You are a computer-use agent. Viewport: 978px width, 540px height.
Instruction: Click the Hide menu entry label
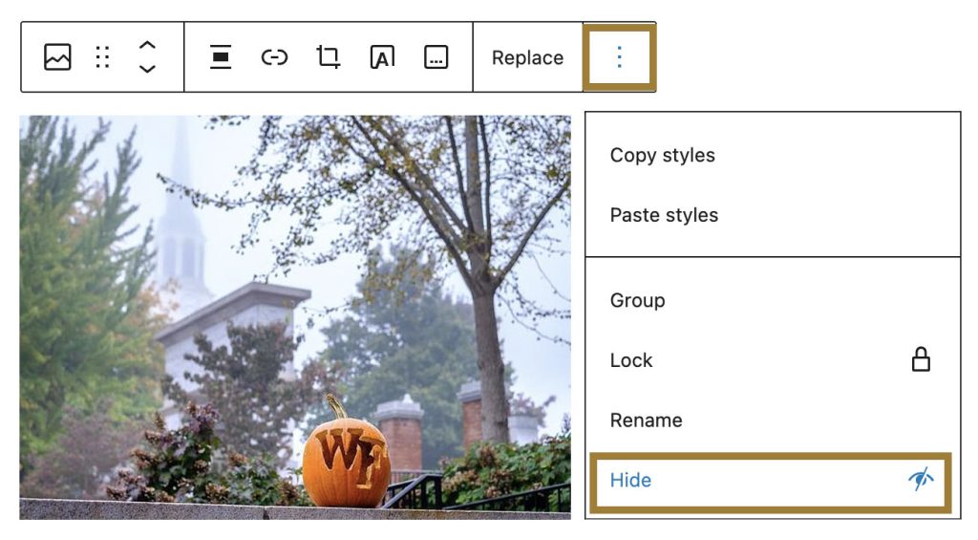630,480
